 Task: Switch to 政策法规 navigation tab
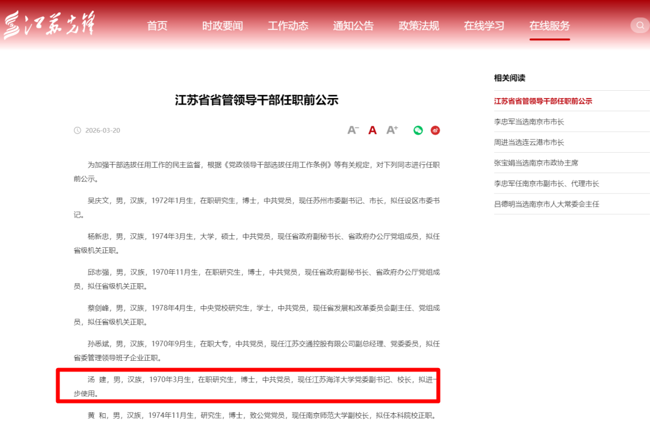click(x=419, y=26)
